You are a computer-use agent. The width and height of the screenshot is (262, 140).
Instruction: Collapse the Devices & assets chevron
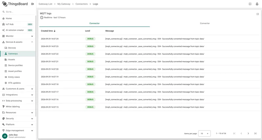[32, 42]
